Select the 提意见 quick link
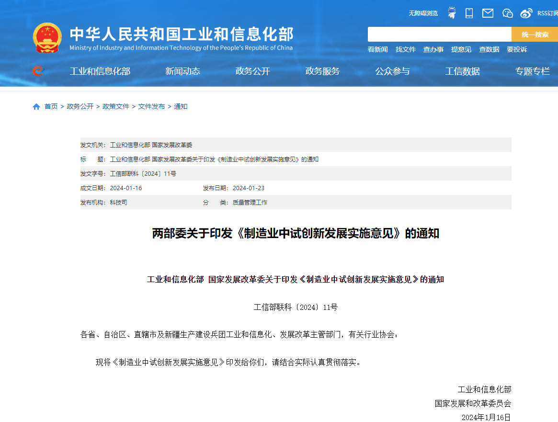Screen dimensions: 558x422 point(461,49)
